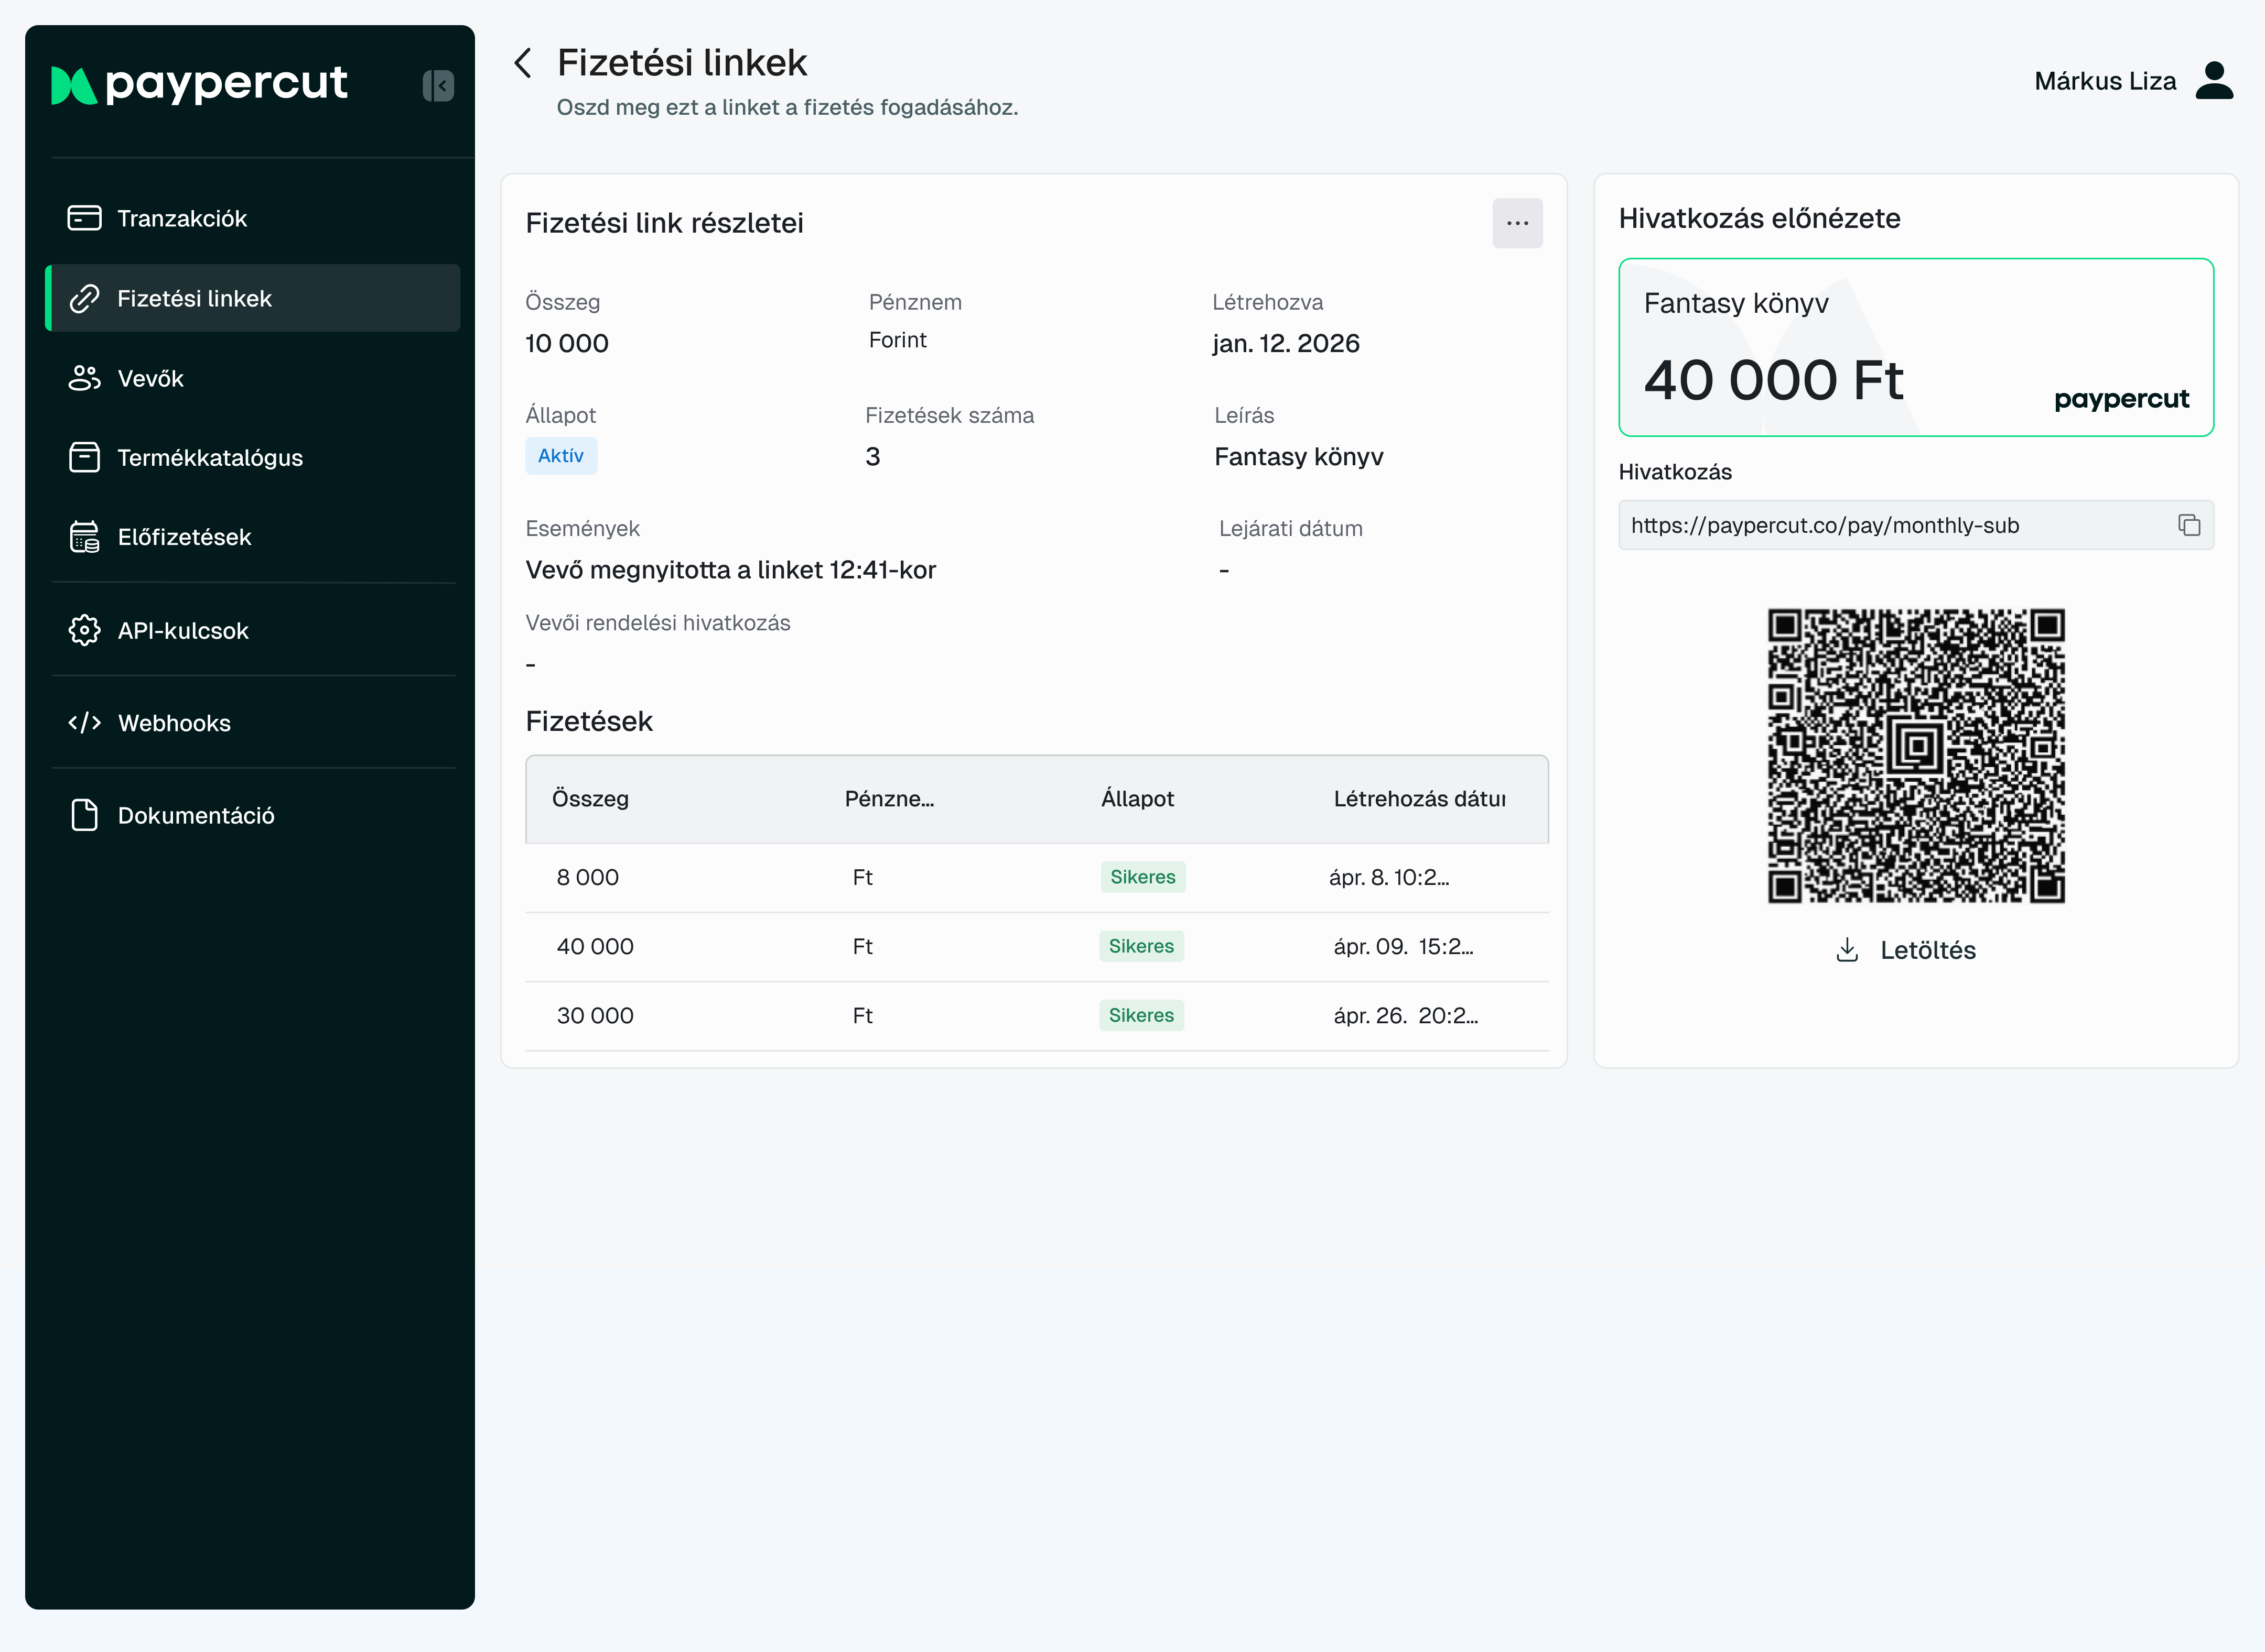Click the Hivatkozás előnézete heading
This screenshot has height=1652, width=2265.
[1759, 218]
